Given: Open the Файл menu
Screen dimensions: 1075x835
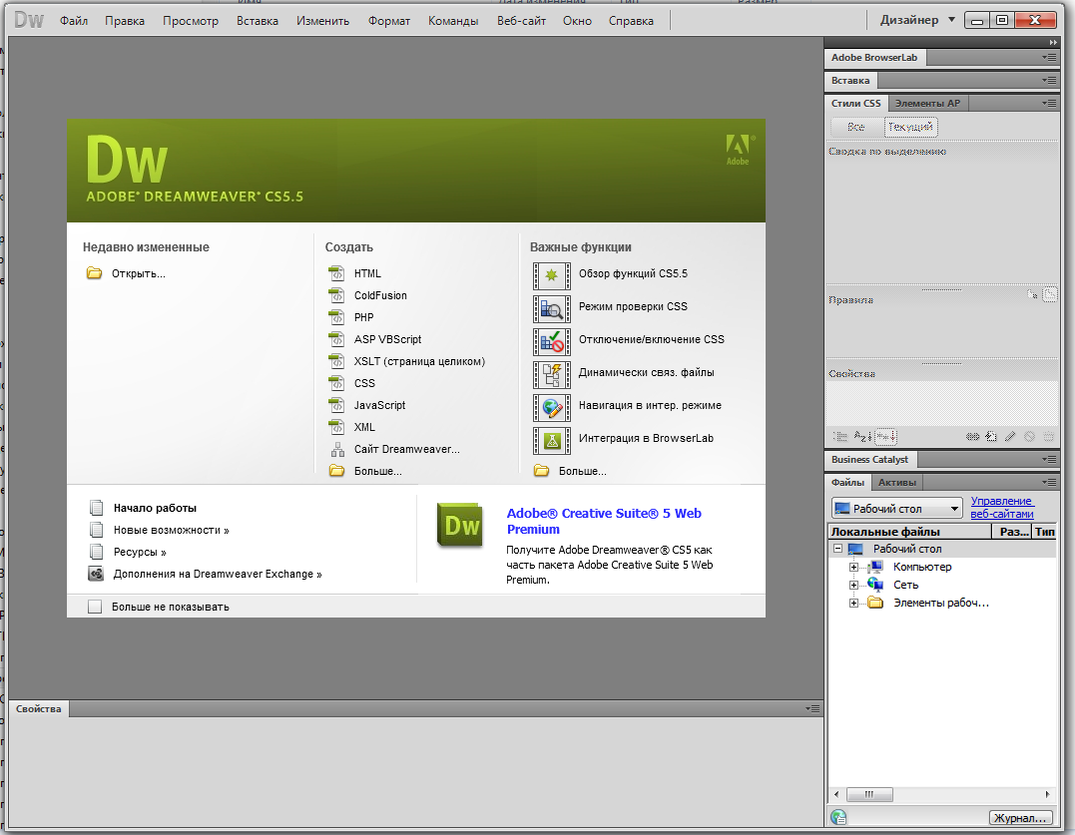Looking at the screenshot, I should point(73,21).
